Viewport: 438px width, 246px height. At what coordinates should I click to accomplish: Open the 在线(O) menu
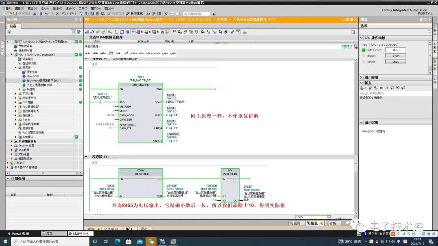tap(58, 8)
